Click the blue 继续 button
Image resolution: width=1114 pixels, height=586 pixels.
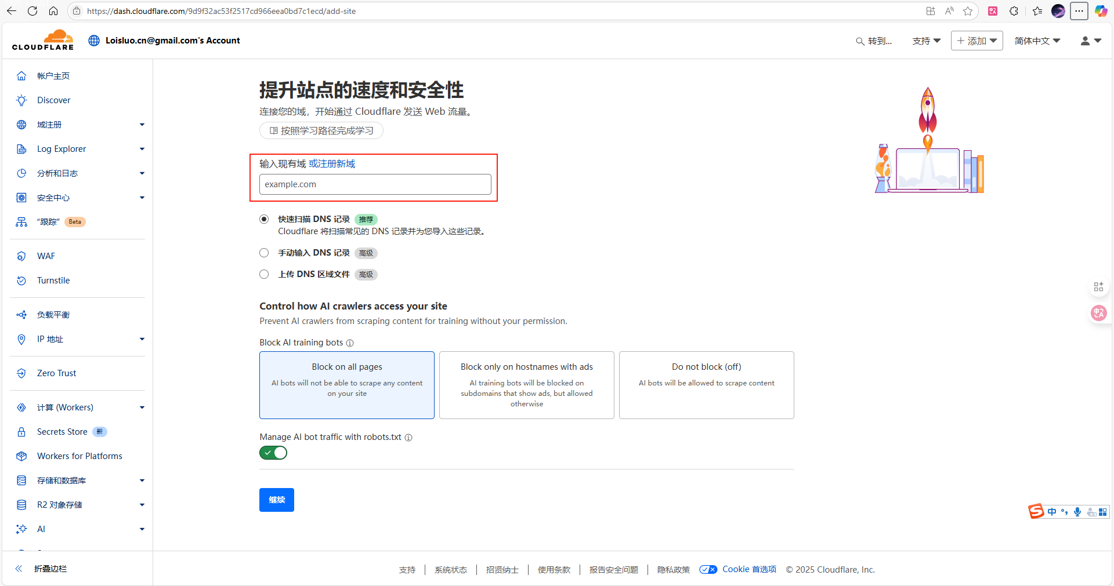point(277,500)
